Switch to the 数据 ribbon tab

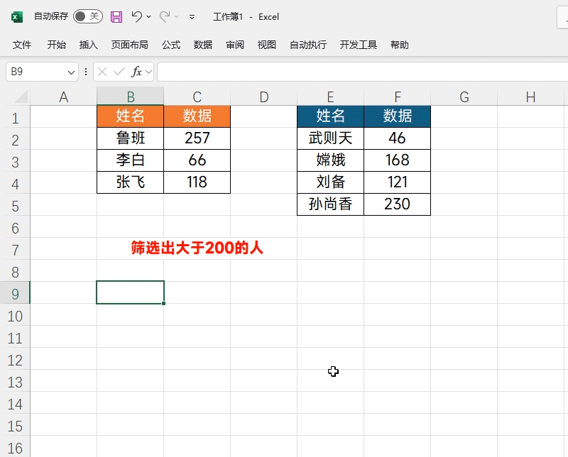(x=203, y=45)
